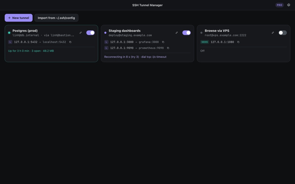The height and width of the screenshot is (184, 295).
Task: Click the L badge beside 127.0.0.1:3000
Action: (106, 42)
